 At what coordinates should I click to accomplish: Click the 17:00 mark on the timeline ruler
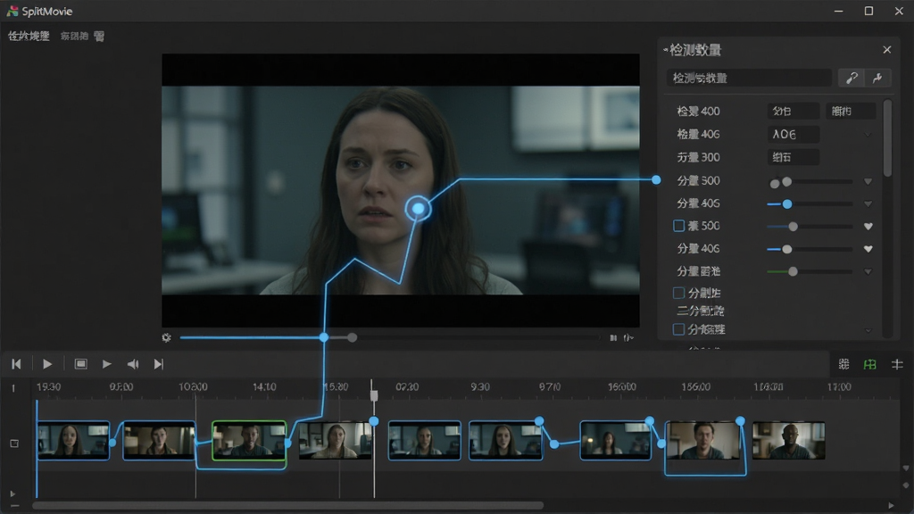pyautogui.click(x=839, y=387)
